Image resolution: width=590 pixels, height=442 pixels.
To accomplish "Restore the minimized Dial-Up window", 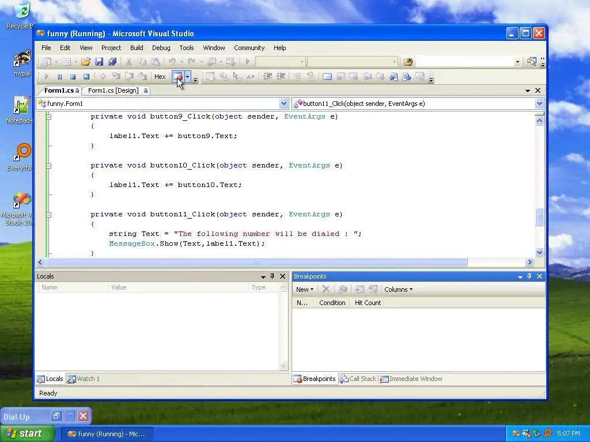I will point(56,416).
